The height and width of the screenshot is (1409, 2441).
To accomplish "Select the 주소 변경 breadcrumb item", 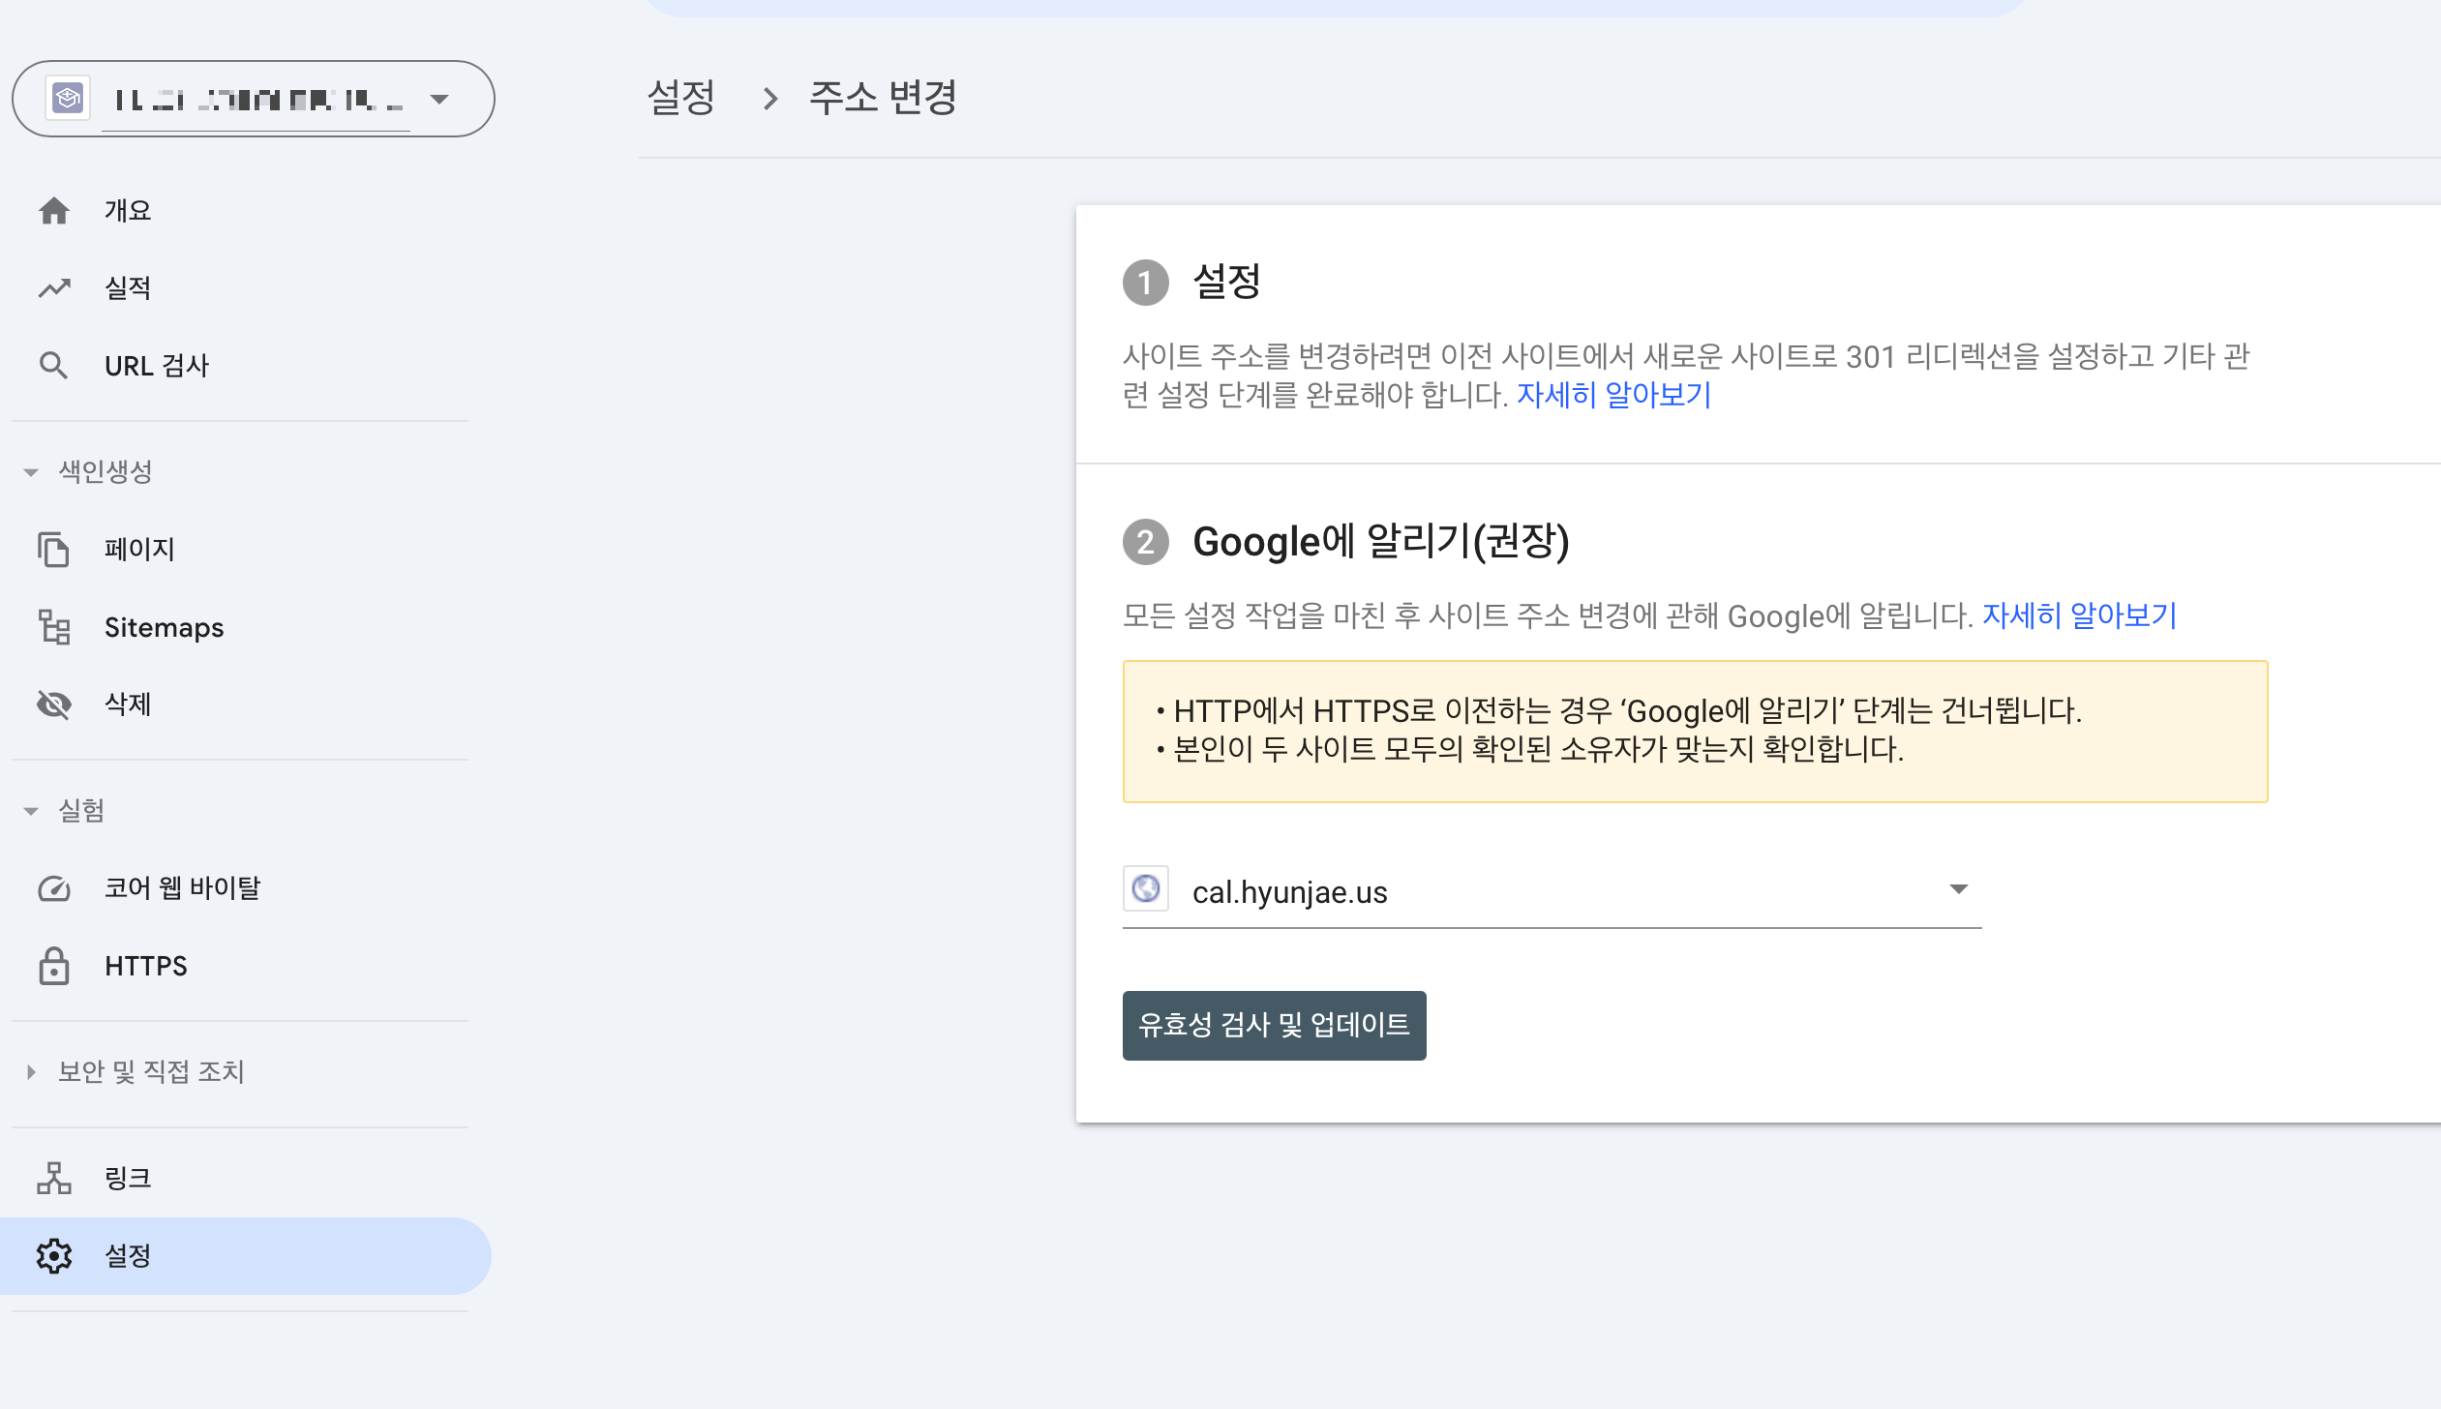I will click(882, 97).
